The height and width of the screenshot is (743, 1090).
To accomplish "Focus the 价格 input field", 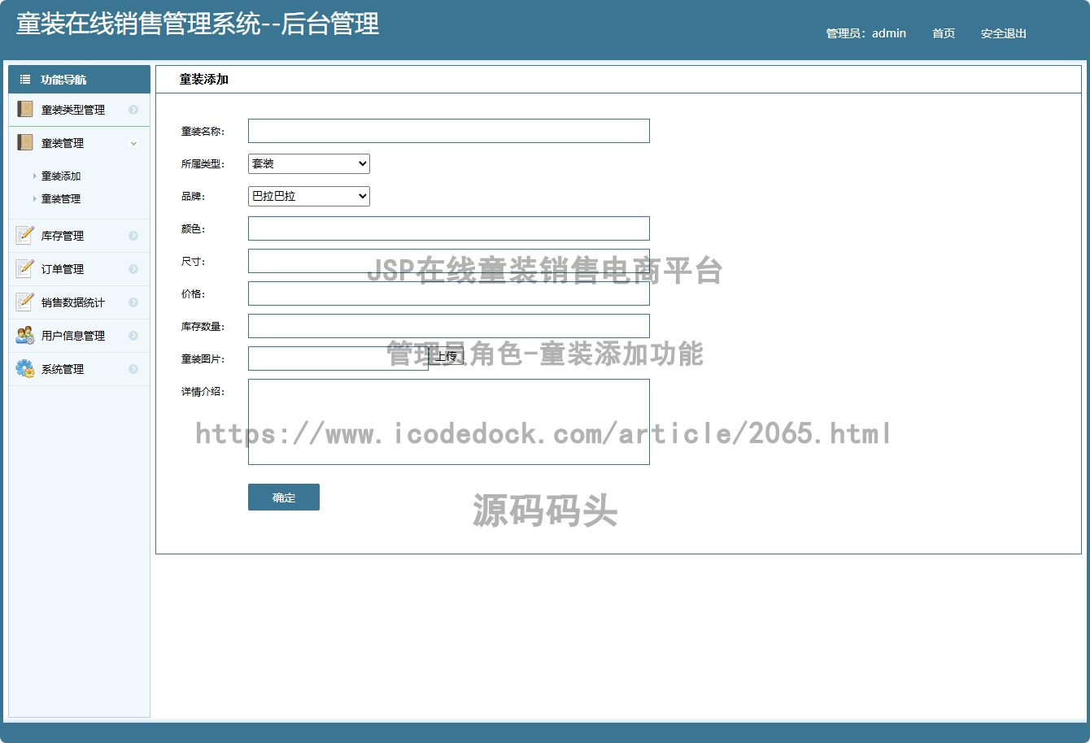I will pyautogui.click(x=449, y=293).
